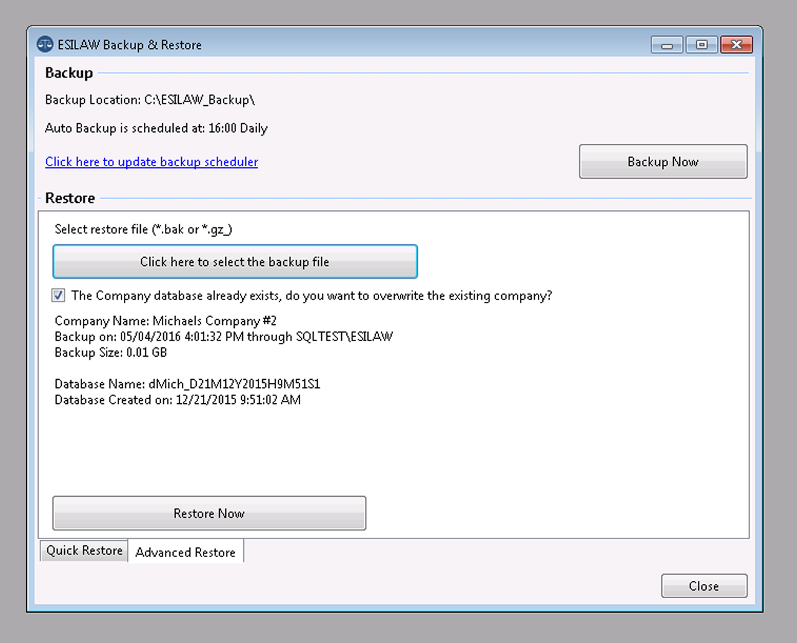Screen dimensions: 797x643
Task: Click Database Created on line
Action: [x=177, y=400]
